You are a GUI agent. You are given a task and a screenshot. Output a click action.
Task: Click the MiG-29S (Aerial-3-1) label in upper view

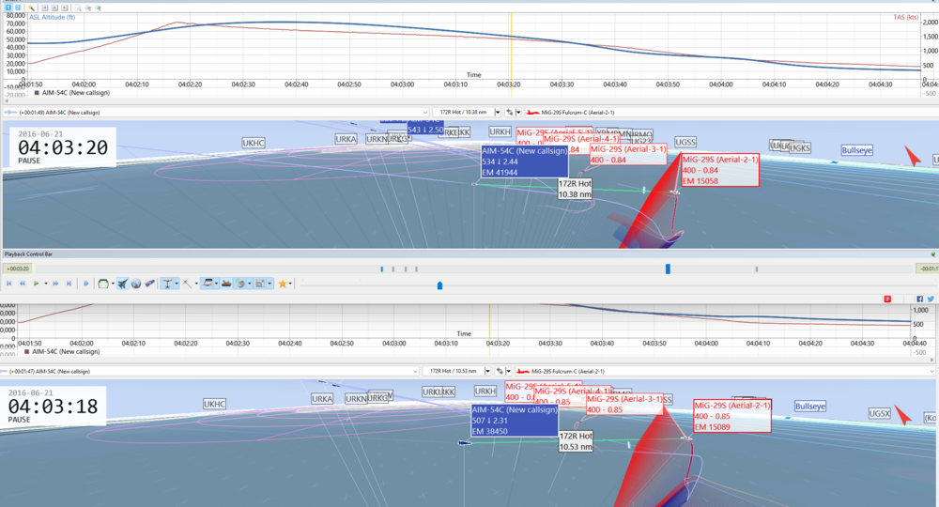pos(627,154)
